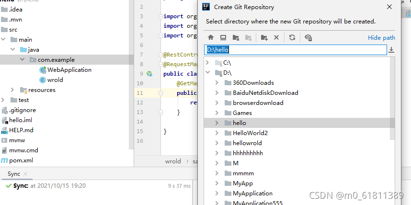This screenshot has width=411, height=205.
Task: Expand the HelloWorld2 folder
Action: click(x=217, y=133)
